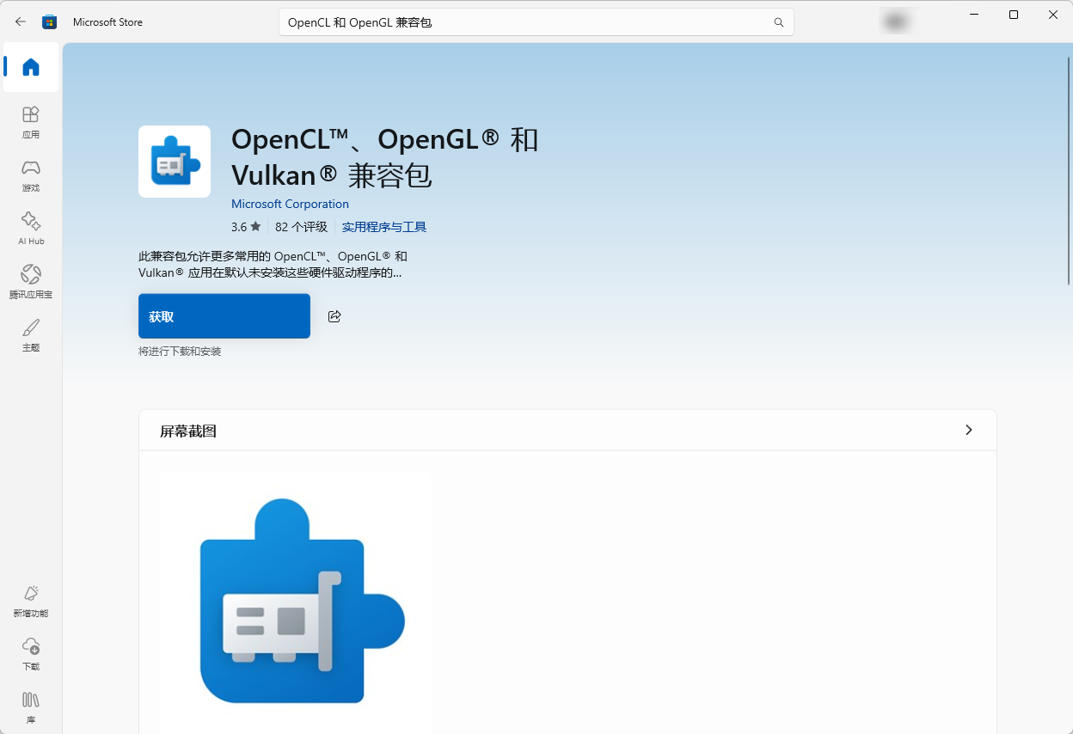Screen dimensions: 1073x734
Task: Open the 下载 (Downloads) page
Action: (31, 653)
